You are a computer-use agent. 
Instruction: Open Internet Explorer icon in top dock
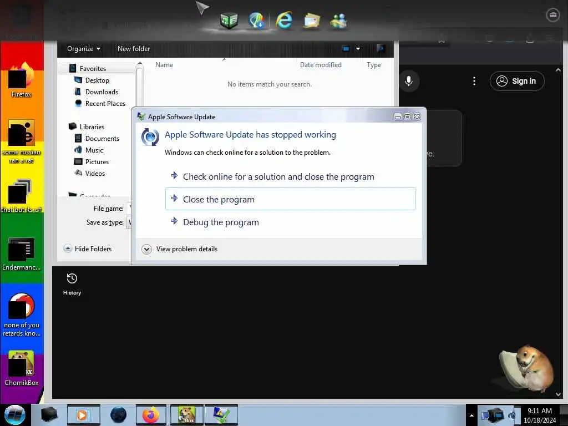coord(284,19)
